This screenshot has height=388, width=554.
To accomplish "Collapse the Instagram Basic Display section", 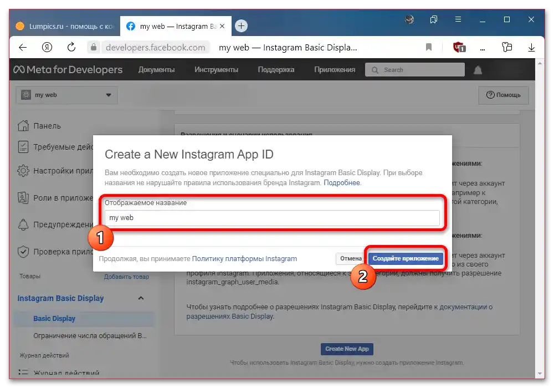I will [141, 298].
